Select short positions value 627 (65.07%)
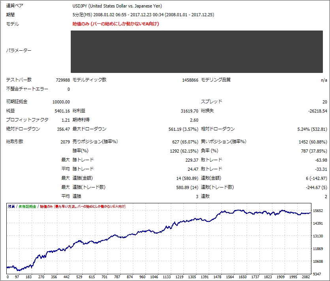330x281 pixels. [185, 142]
